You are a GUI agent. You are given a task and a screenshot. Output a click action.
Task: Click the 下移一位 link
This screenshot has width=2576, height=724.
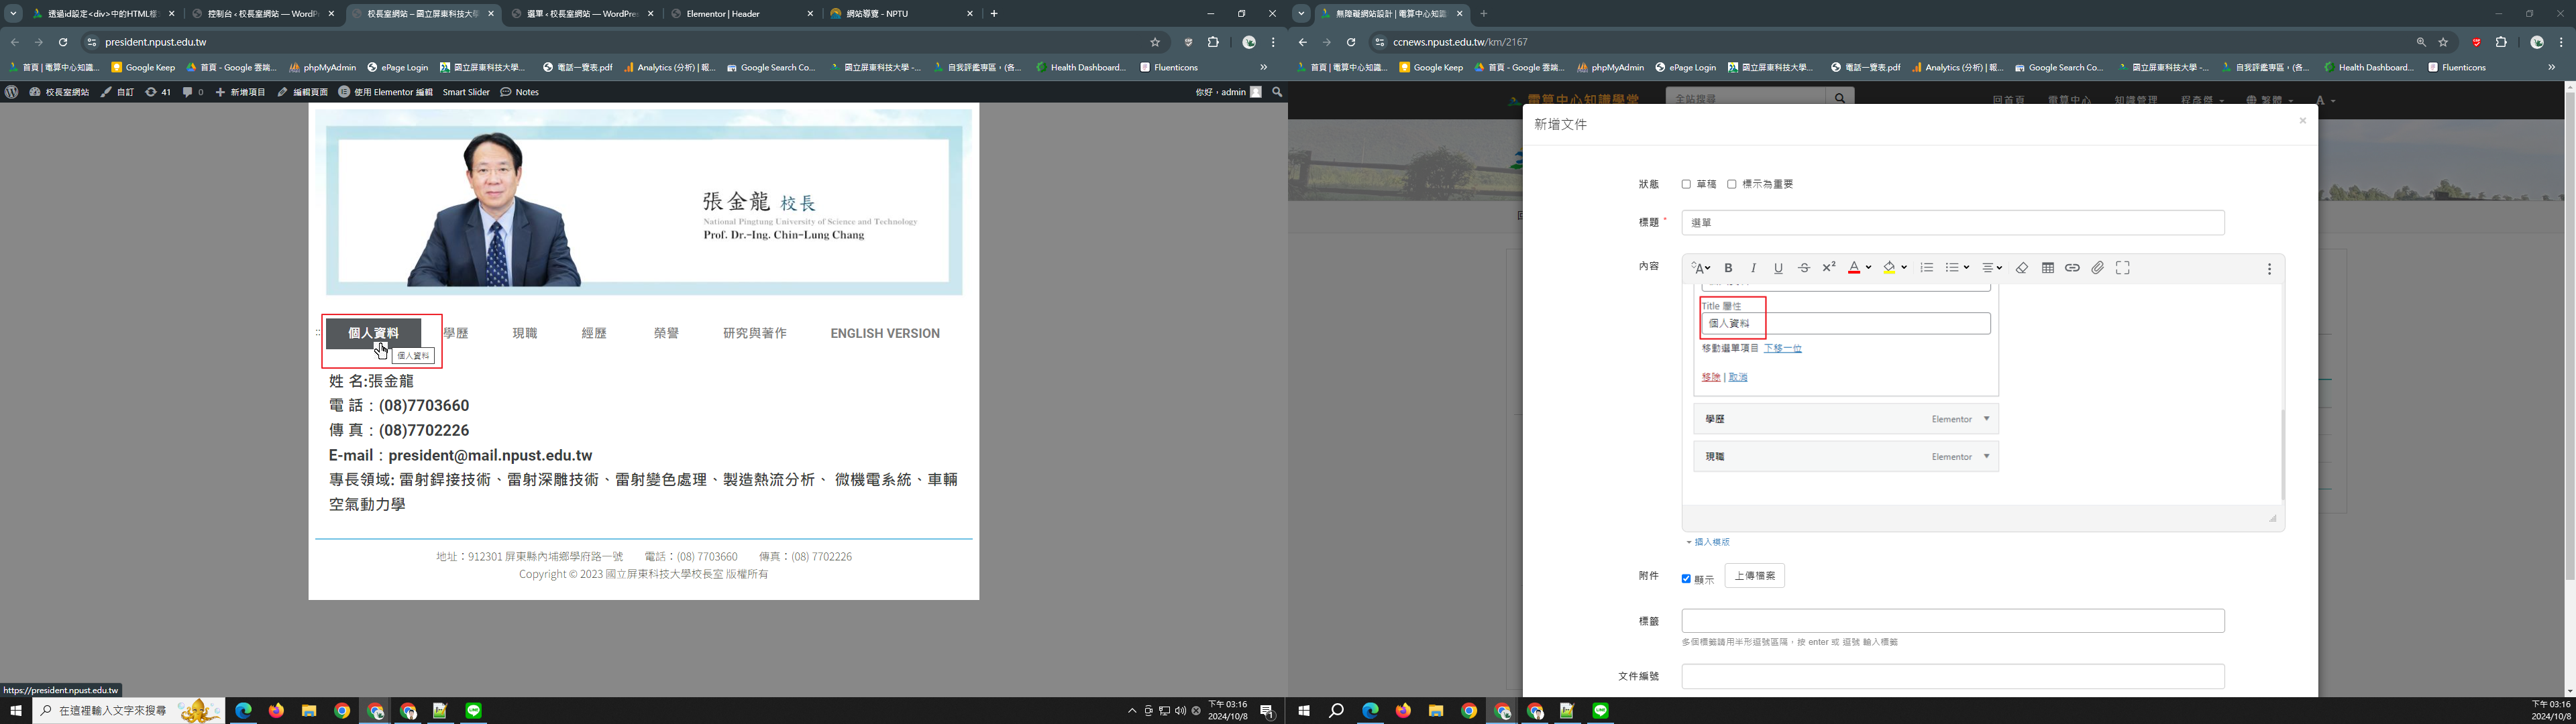pyautogui.click(x=1782, y=348)
